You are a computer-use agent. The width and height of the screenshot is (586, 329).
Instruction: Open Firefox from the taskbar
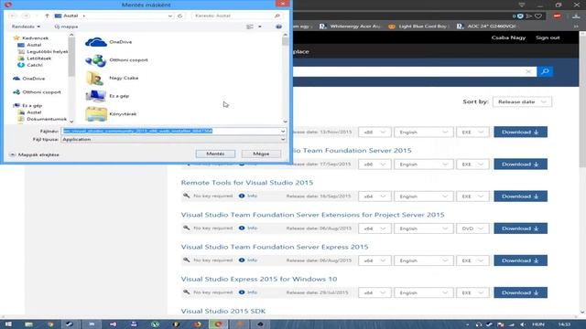(x=198, y=324)
